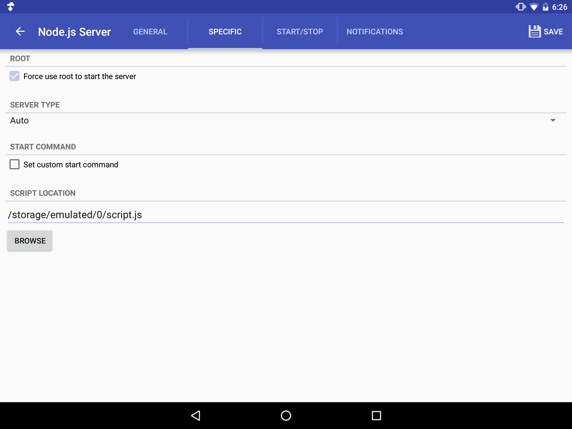Viewport: 572px width, 429px height.
Task: Click the 'Force use root to start the server' label
Action: [x=80, y=76]
